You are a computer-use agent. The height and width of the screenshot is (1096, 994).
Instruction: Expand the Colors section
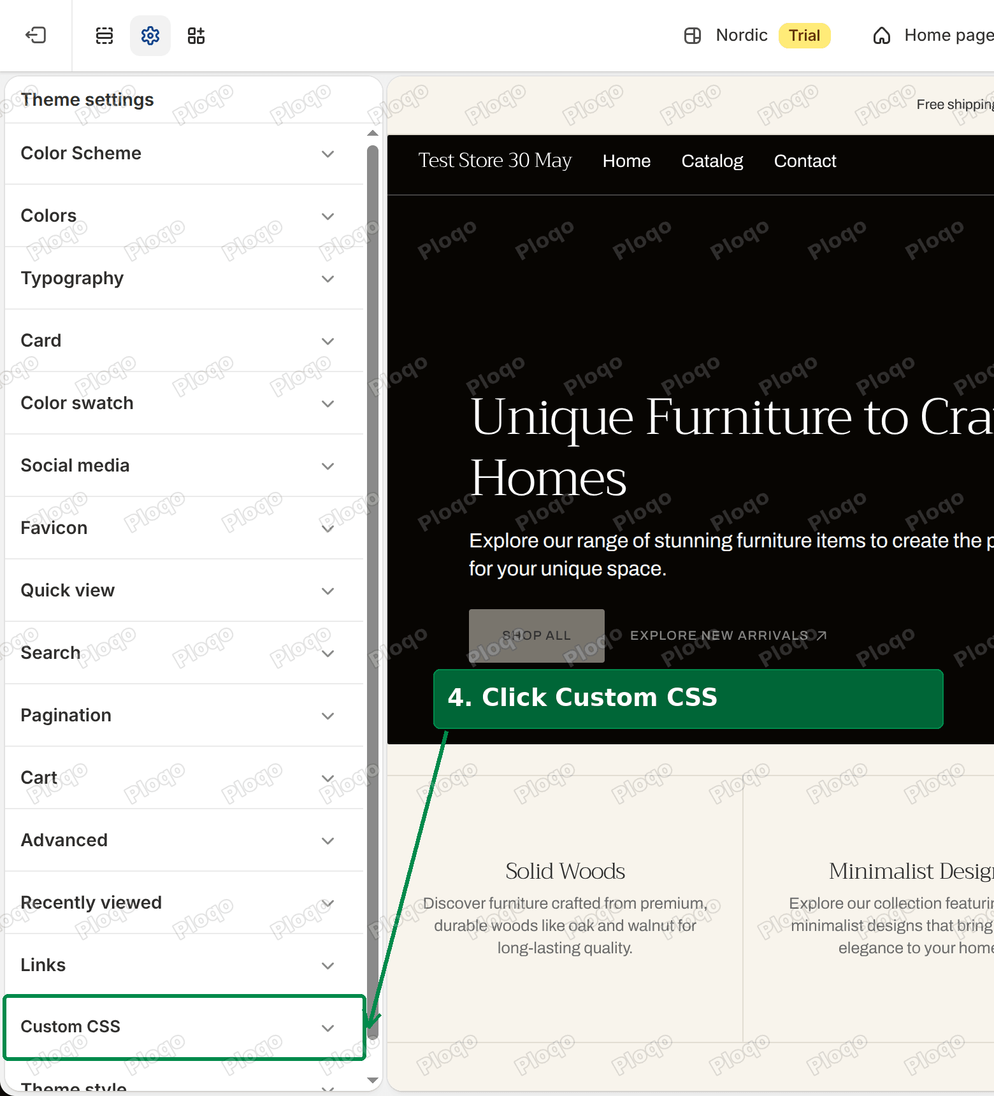pyautogui.click(x=184, y=216)
